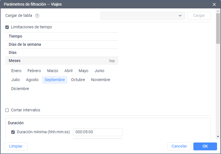
Task: Click the Limpiar button
Action: point(16,146)
